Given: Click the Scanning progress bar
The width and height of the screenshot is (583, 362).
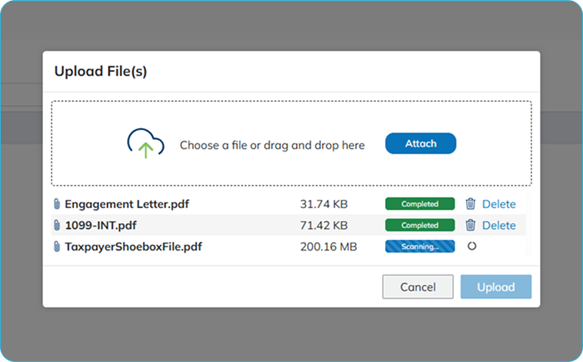Looking at the screenshot, I should [x=419, y=246].
